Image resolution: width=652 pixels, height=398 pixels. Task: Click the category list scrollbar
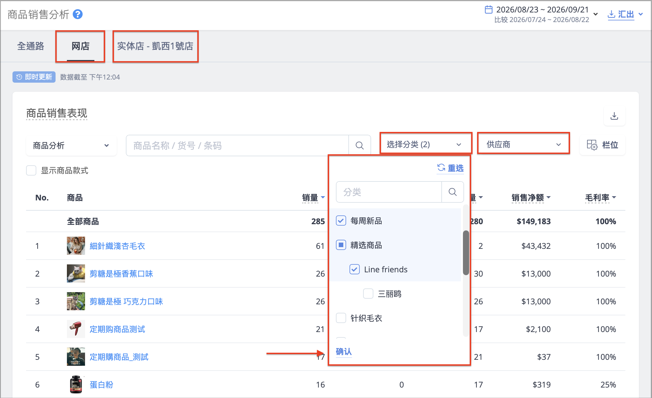pos(466,253)
